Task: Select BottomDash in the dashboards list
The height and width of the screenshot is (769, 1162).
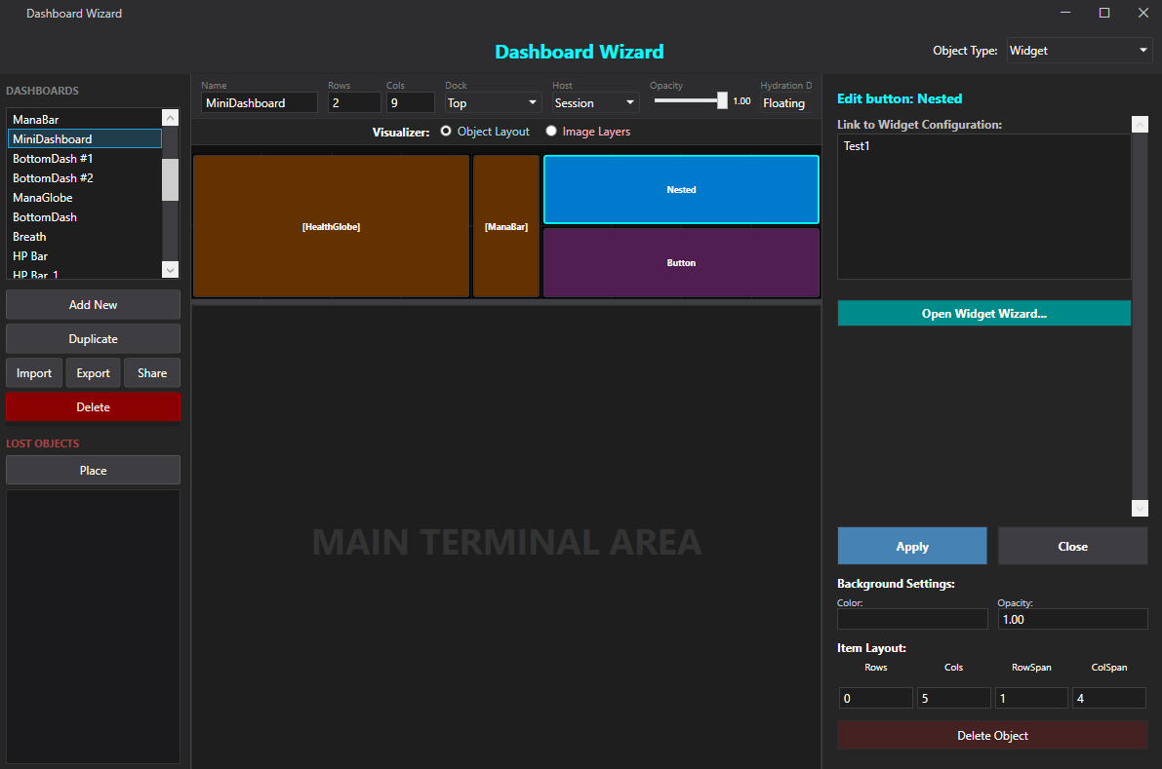Action: click(85, 216)
